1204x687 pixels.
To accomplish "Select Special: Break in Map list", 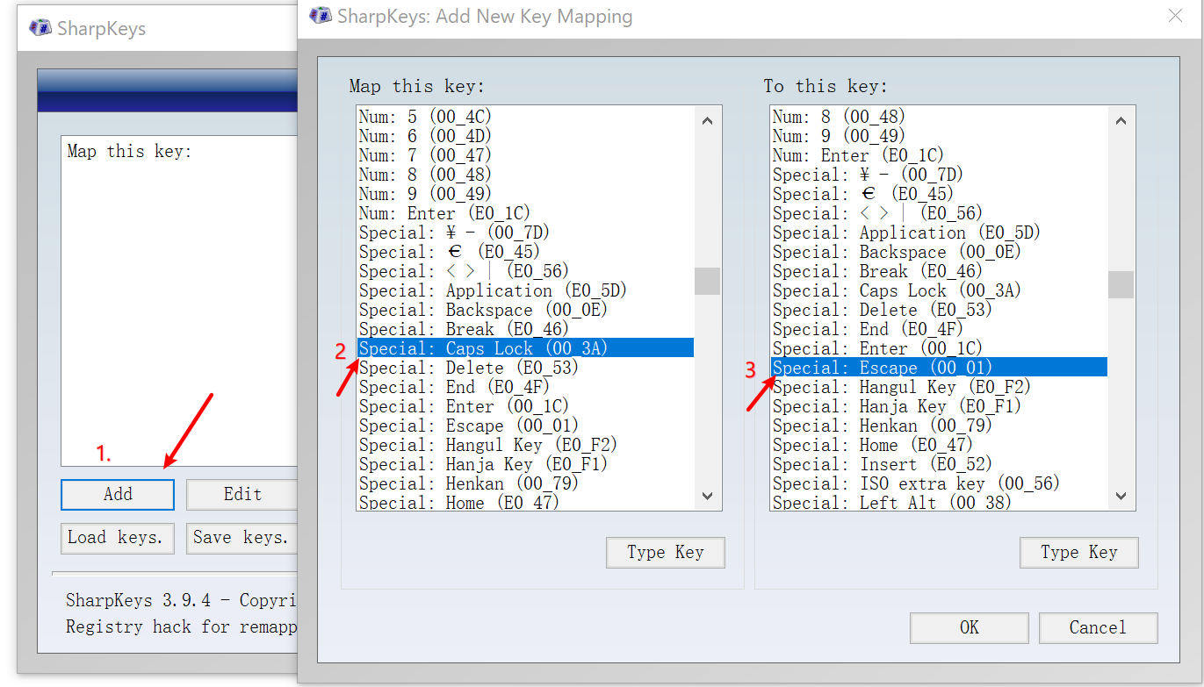I will point(525,329).
